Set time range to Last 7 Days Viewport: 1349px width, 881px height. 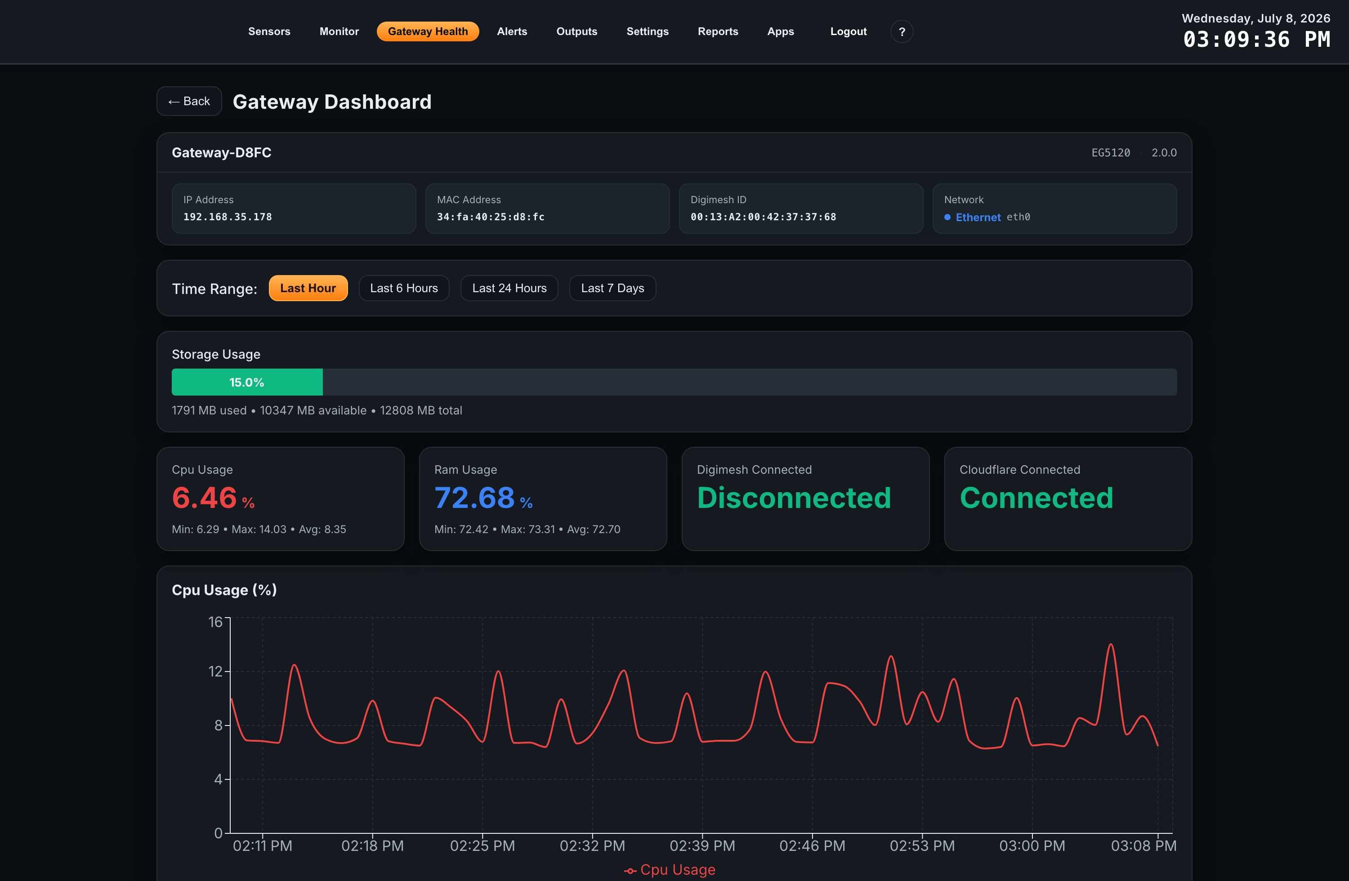[612, 288]
